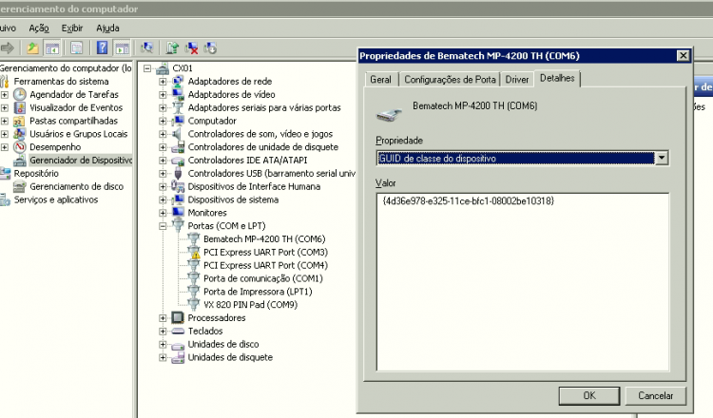Click the Uninstall device red X icon
This screenshot has height=418, width=713.
191,47
